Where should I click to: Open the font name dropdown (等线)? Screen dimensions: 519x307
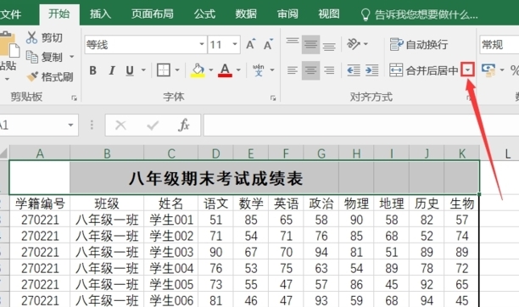tap(202, 44)
